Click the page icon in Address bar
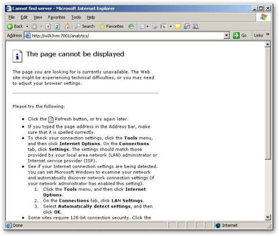 pos(27,35)
